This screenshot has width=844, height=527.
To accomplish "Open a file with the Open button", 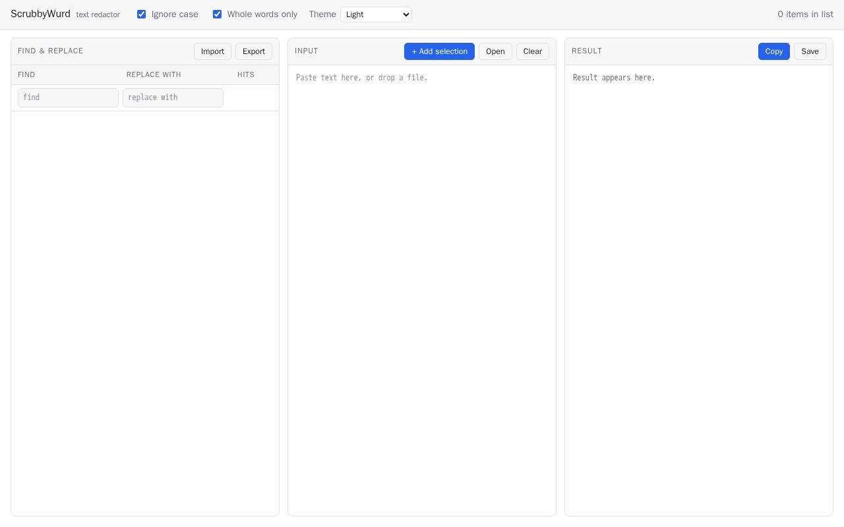I will [495, 51].
